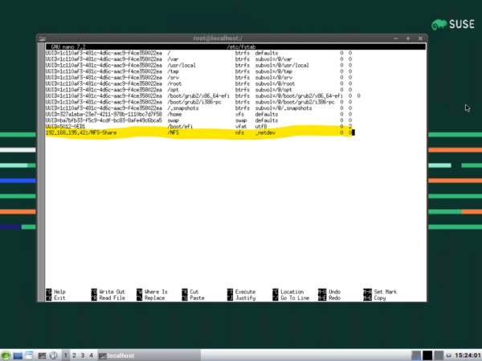Open the CPU usage monitor graph in tray

click(x=416, y=355)
